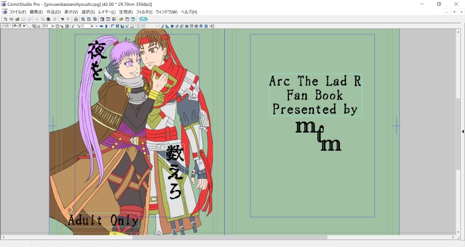Click the zoom percentage input field
The image size is (465, 247).
tap(46, 26)
